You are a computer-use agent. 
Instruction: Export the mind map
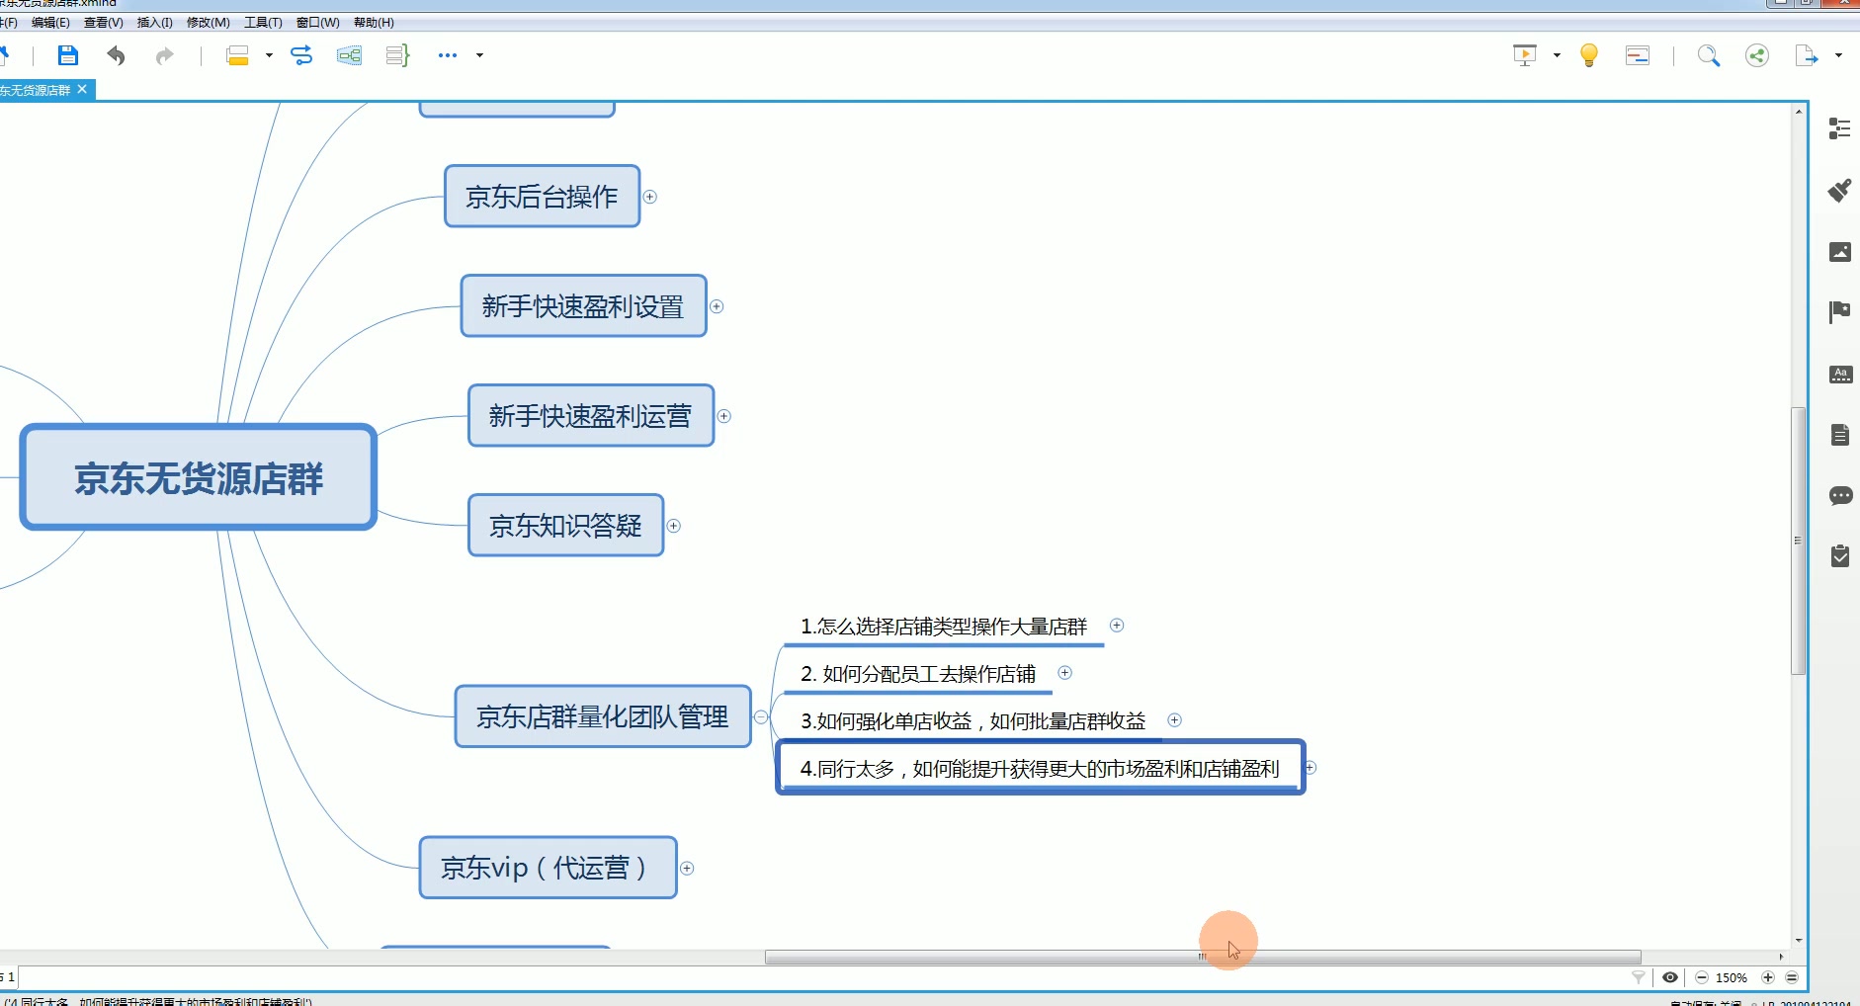1807,55
